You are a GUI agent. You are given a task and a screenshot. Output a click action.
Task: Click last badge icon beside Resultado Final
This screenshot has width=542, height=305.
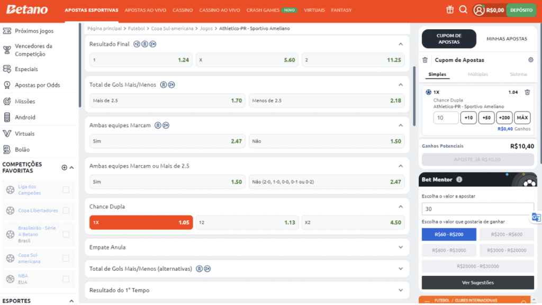coord(153,44)
